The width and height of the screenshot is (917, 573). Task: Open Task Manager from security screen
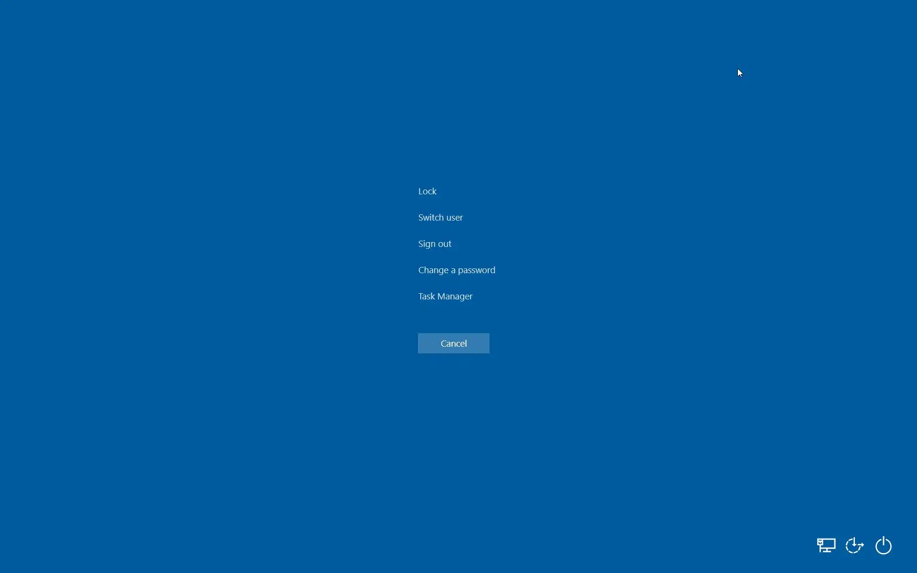(445, 296)
